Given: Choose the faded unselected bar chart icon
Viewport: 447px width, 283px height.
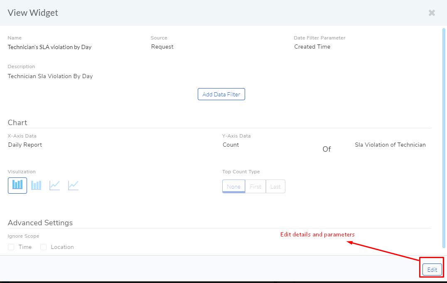Looking at the screenshot, I should (36, 185).
